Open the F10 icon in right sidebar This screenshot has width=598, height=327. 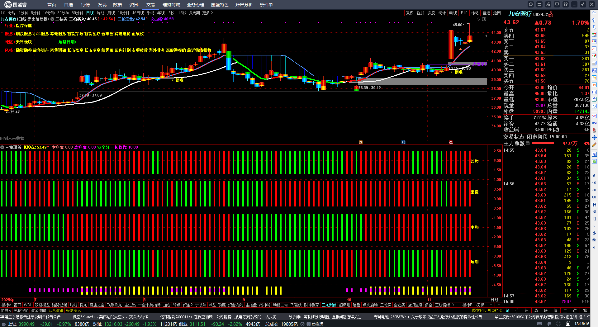[594, 71]
